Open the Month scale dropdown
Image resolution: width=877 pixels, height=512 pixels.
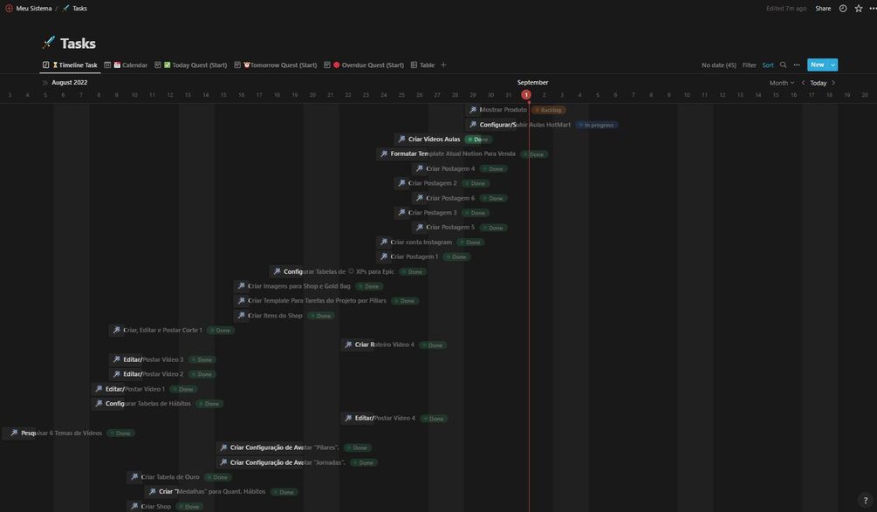pyautogui.click(x=781, y=83)
